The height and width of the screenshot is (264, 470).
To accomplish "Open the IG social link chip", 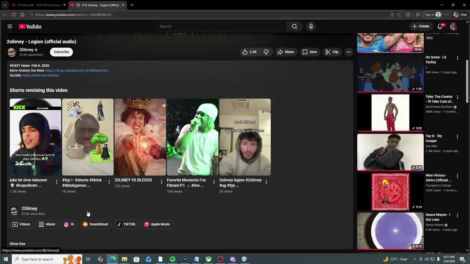I will 69,224.
